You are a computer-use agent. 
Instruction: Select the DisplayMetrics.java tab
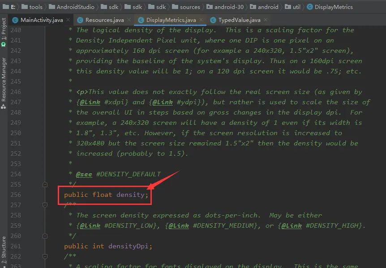(171, 20)
